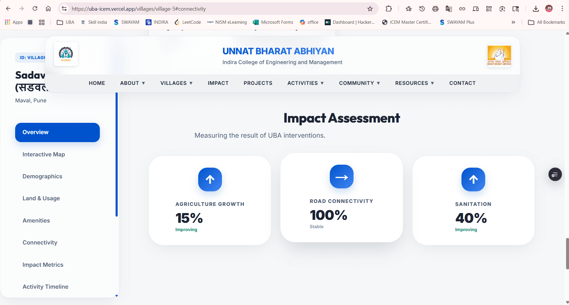Click the UNNAT BHARAT ABHIYAN title
The height and width of the screenshot is (305, 569).
tap(278, 51)
